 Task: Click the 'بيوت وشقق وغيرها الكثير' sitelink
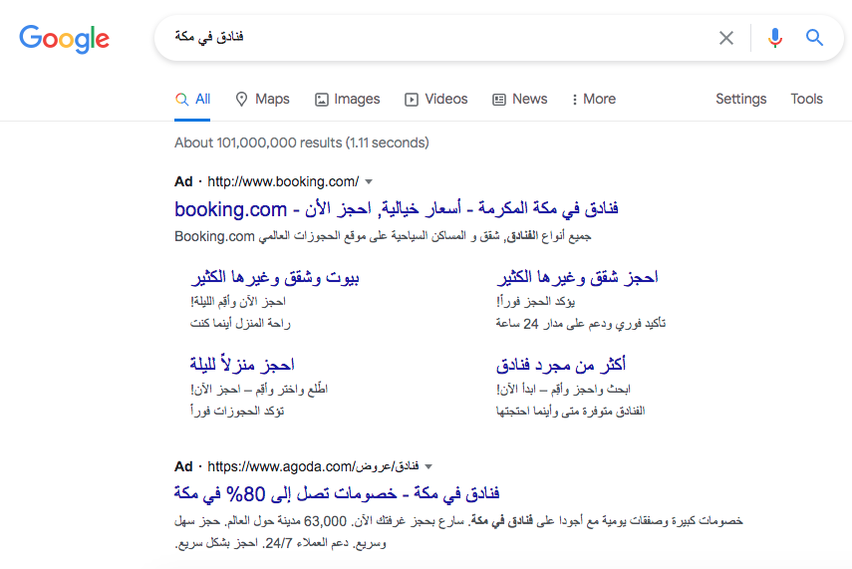(274, 277)
